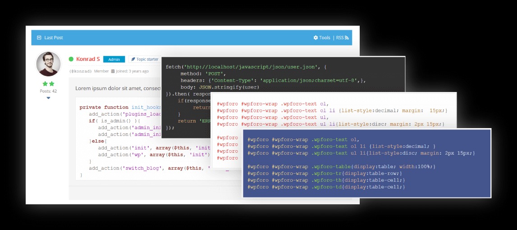
Task: Click the calendar icon beside Joined
Action: pos(113,71)
